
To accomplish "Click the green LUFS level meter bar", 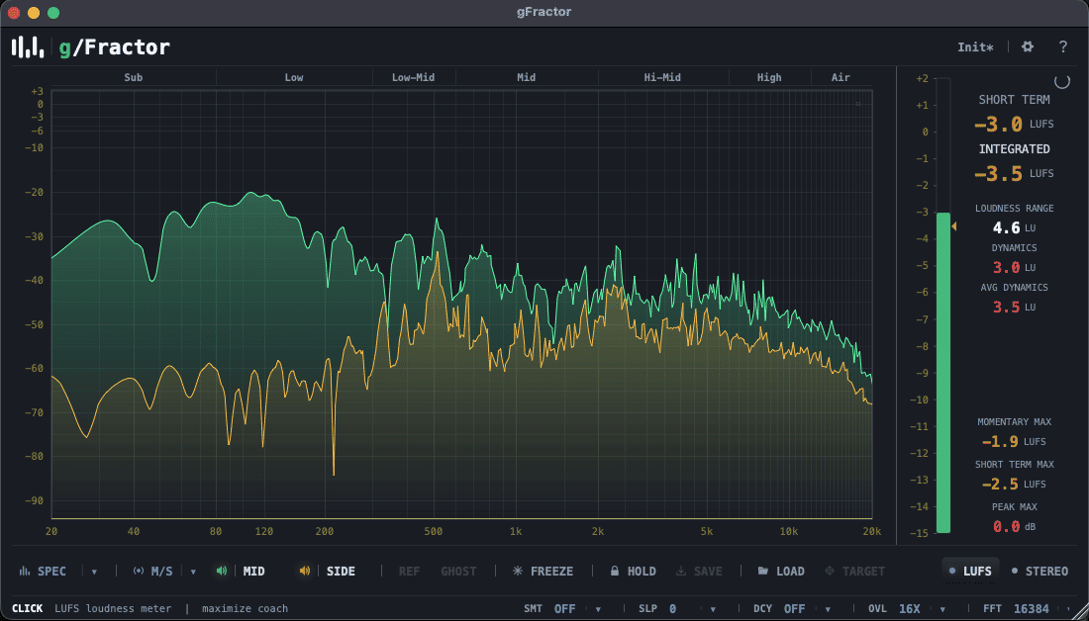I will point(943,373).
